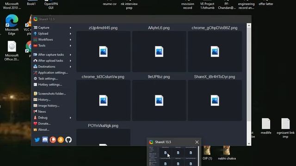Click the Donate heart icon

[x=35, y=124]
